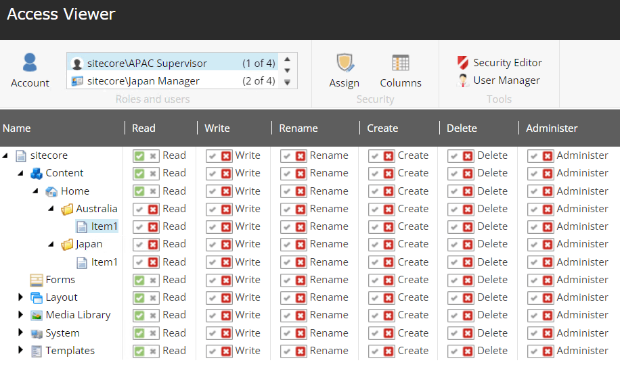The image size is (620, 369).
Task: Open the Account selector icon
Action: tap(30, 62)
